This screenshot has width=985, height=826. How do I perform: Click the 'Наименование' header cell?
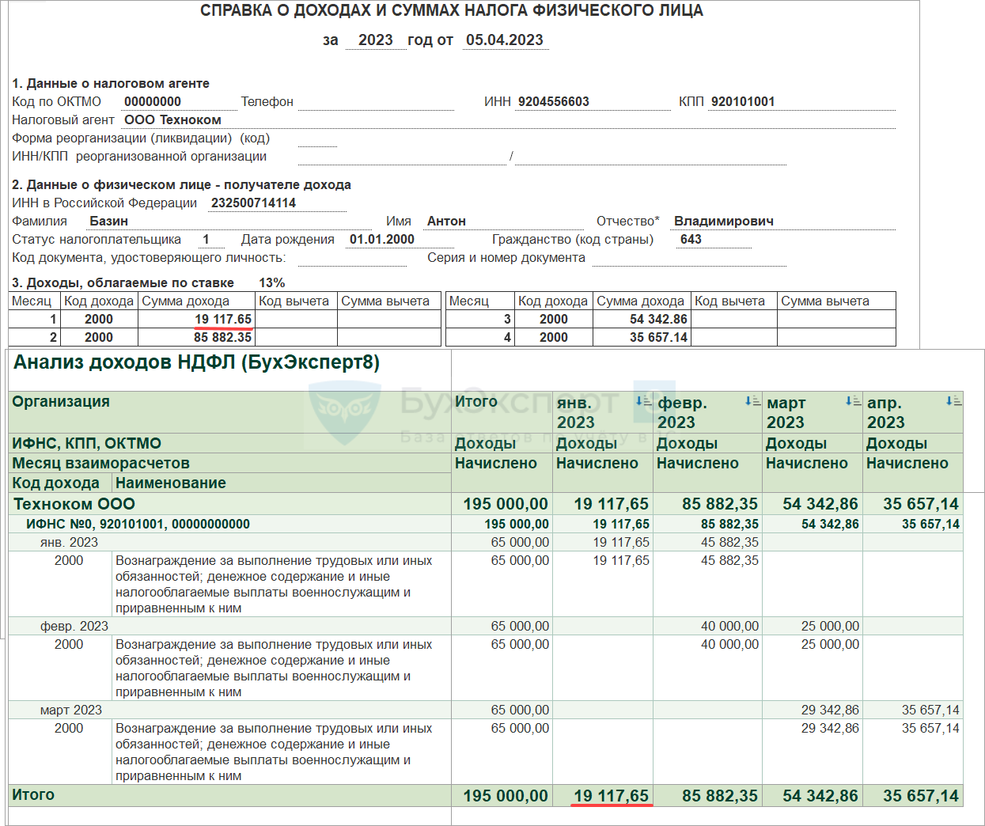click(282, 483)
